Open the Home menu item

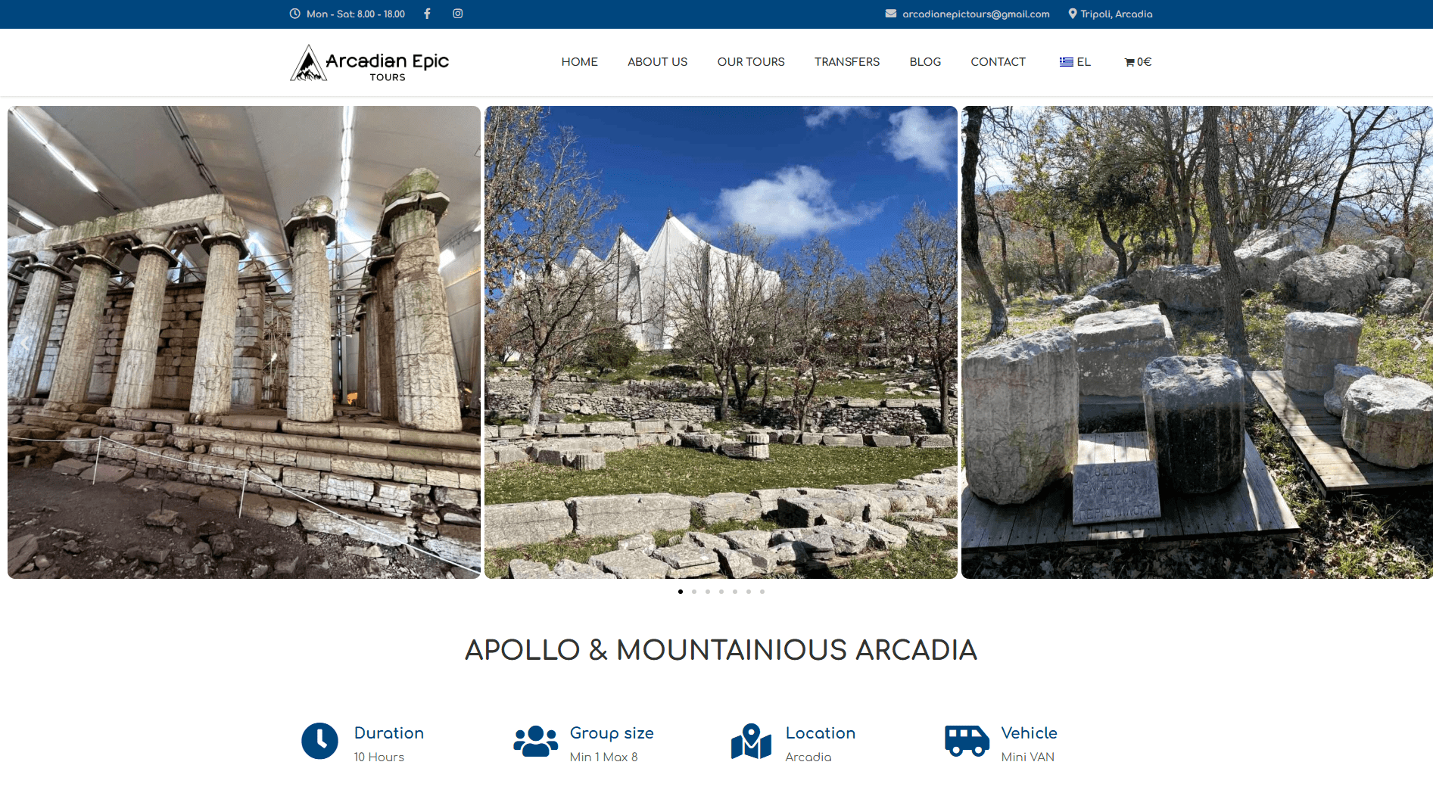[x=579, y=62]
